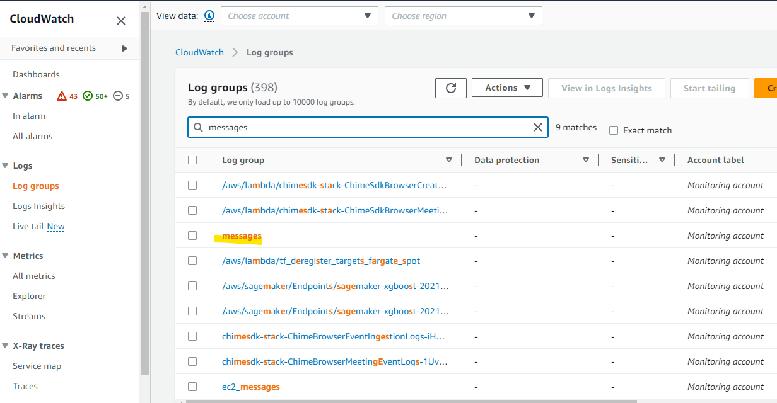Sort by the Data protection column arrow

(x=586, y=160)
